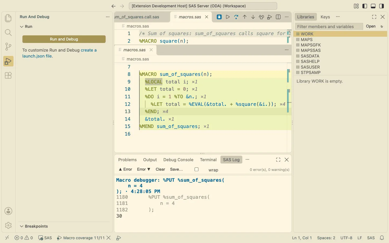
Task: Open the Search view in the activity bar
Action: click(8, 32)
